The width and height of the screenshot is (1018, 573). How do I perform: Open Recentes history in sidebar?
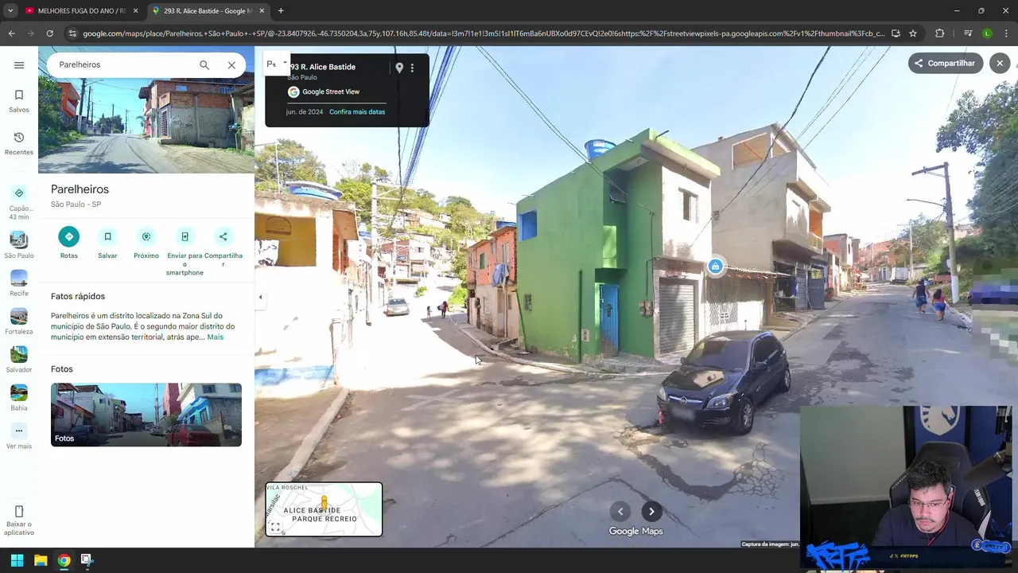(19, 143)
